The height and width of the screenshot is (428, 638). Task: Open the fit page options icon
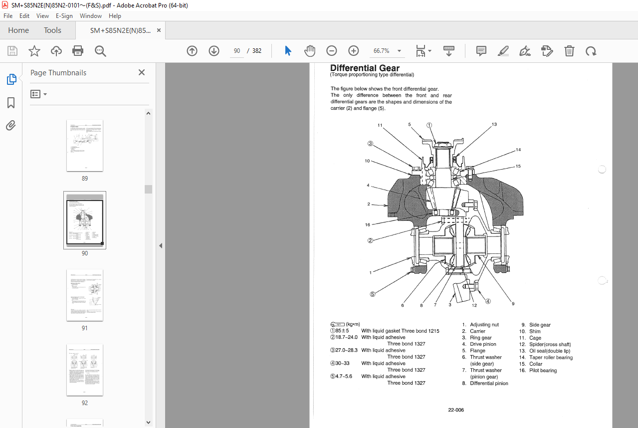(x=424, y=51)
